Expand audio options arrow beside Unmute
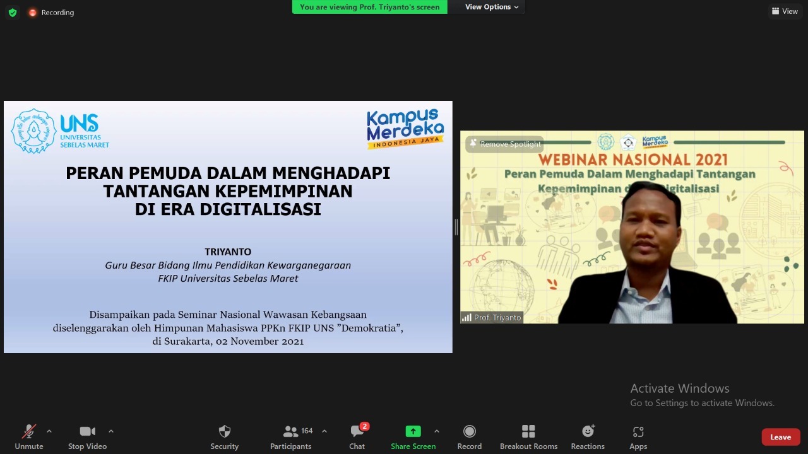808x454 pixels. pos(49,431)
